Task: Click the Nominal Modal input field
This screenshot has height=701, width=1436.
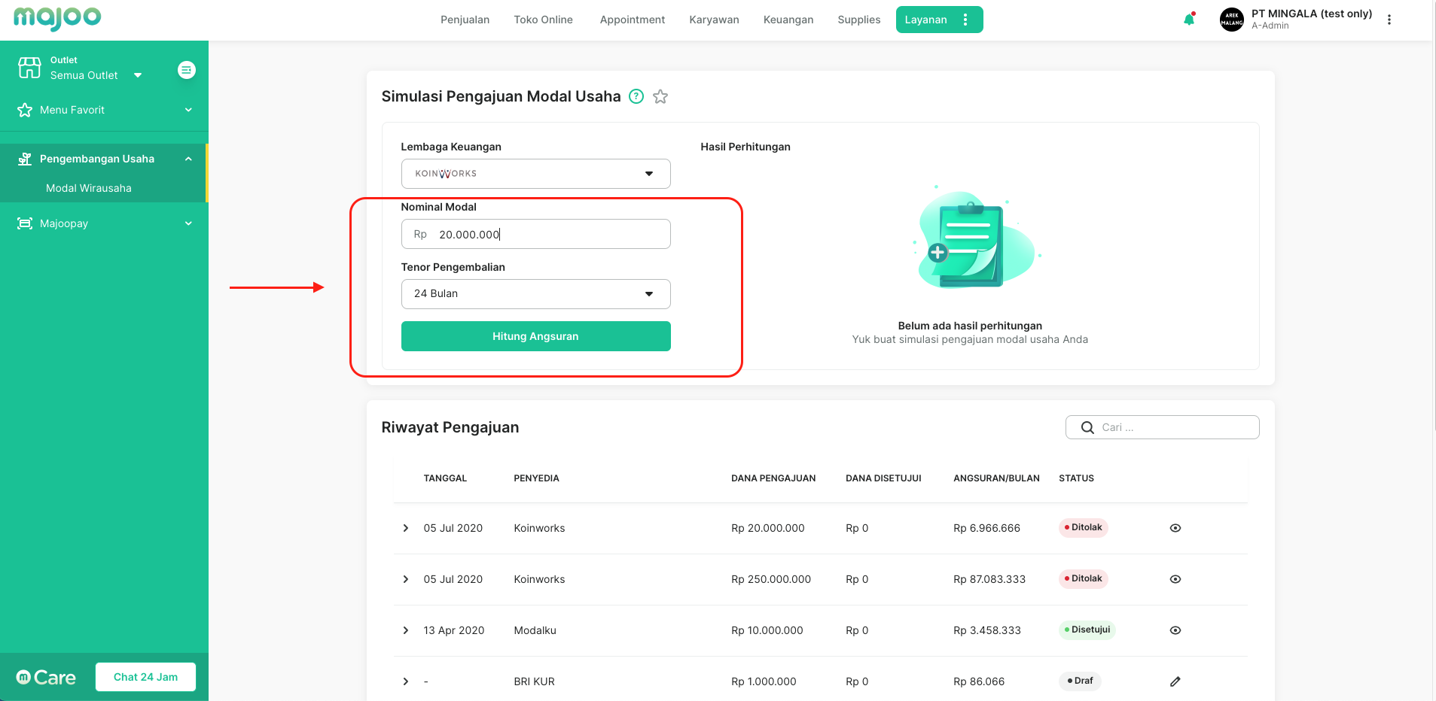Action: [535, 234]
